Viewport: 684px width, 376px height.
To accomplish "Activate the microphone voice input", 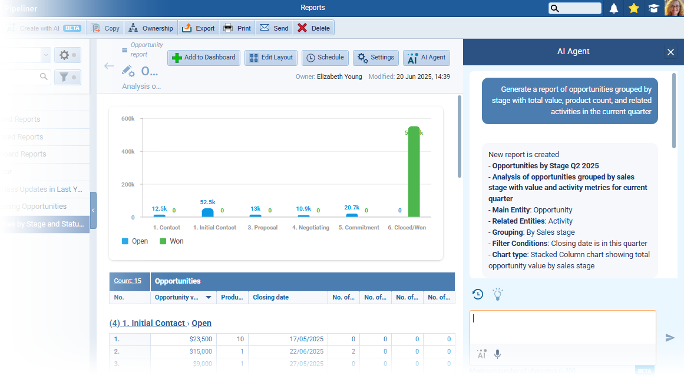I will (498, 354).
